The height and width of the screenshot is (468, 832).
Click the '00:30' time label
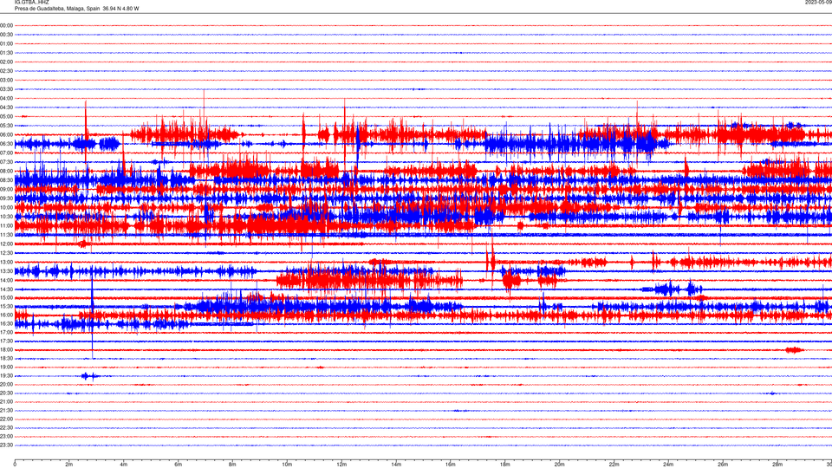[x=6, y=35]
